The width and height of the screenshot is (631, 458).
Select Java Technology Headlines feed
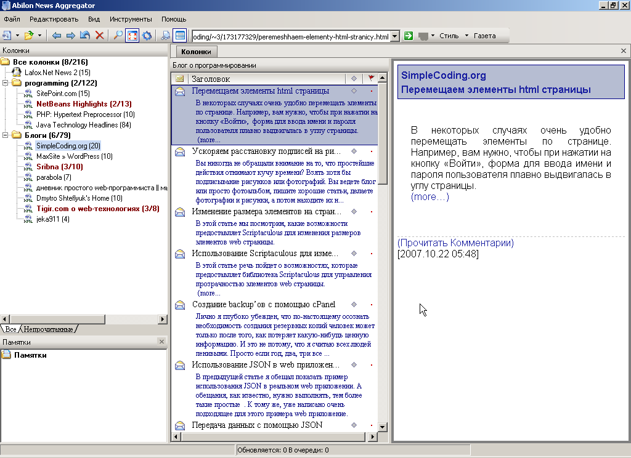click(x=84, y=124)
